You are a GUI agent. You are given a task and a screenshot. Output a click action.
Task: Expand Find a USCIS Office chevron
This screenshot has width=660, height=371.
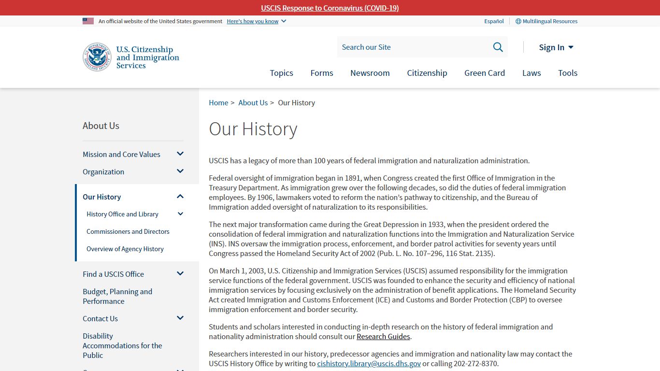click(x=180, y=274)
